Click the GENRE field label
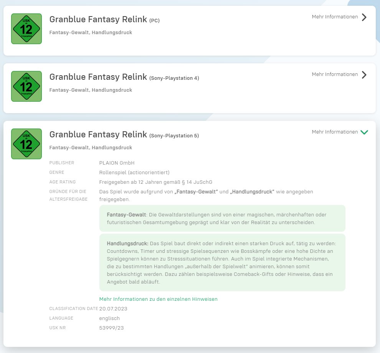Viewport: 380px width, 353px height. pyautogui.click(x=57, y=172)
